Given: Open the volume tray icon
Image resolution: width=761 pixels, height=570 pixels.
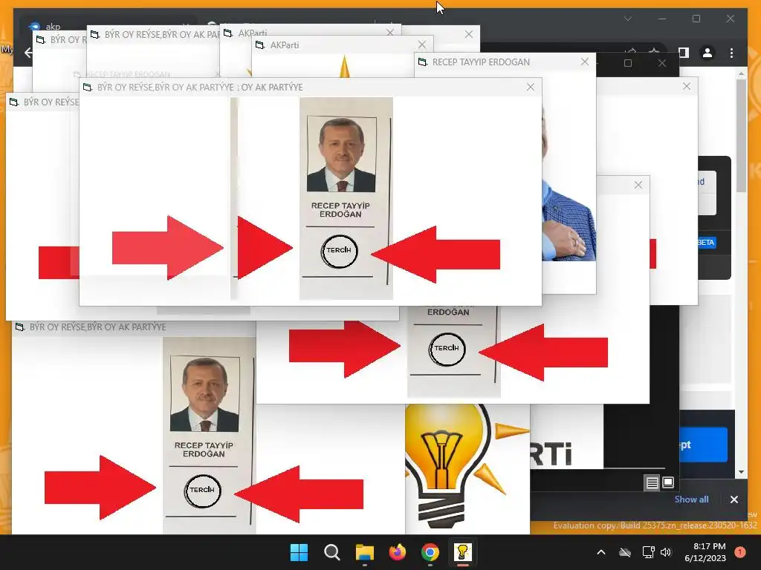Looking at the screenshot, I should point(666,552).
